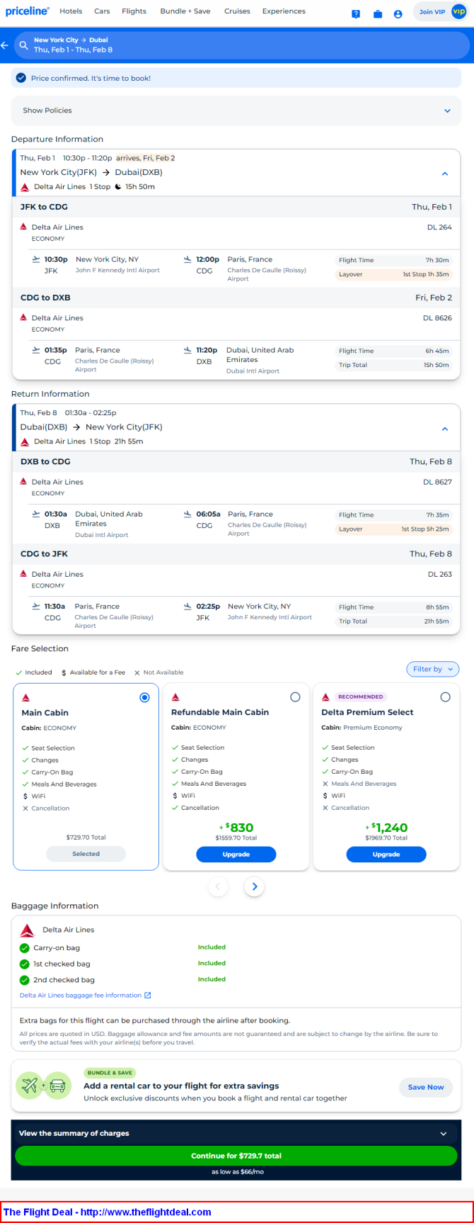Click takeoff icon next to 10:30p JFK
The height and width of the screenshot is (1223, 474).
[36, 259]
